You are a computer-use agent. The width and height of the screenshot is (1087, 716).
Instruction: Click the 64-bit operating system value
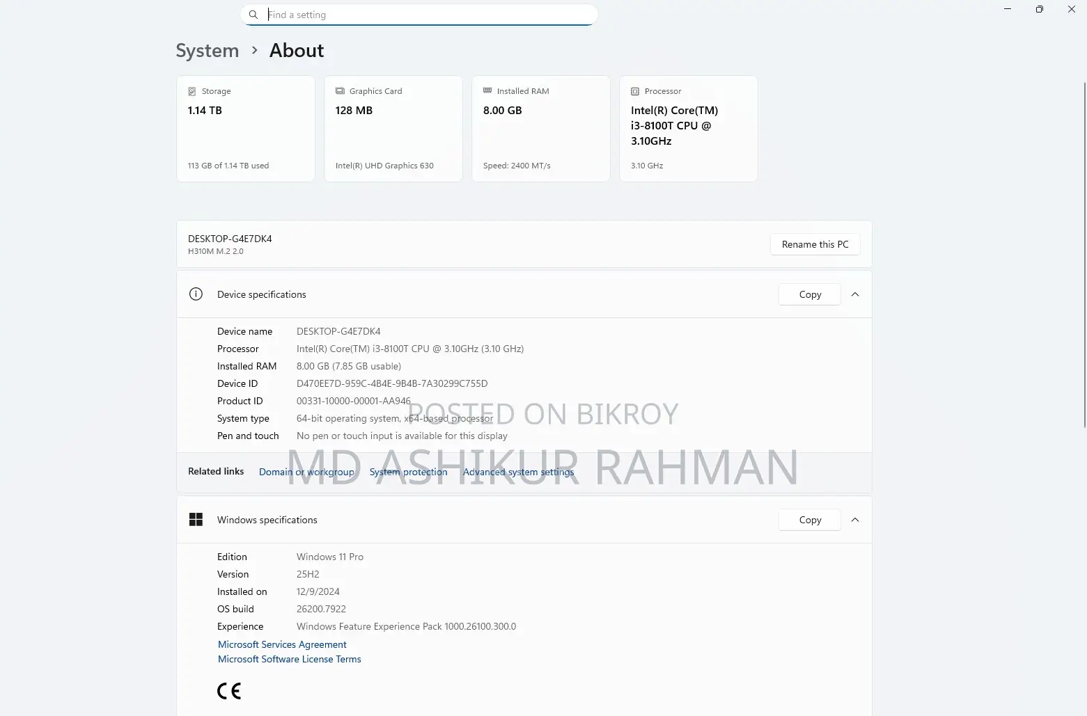coord(395,418)
